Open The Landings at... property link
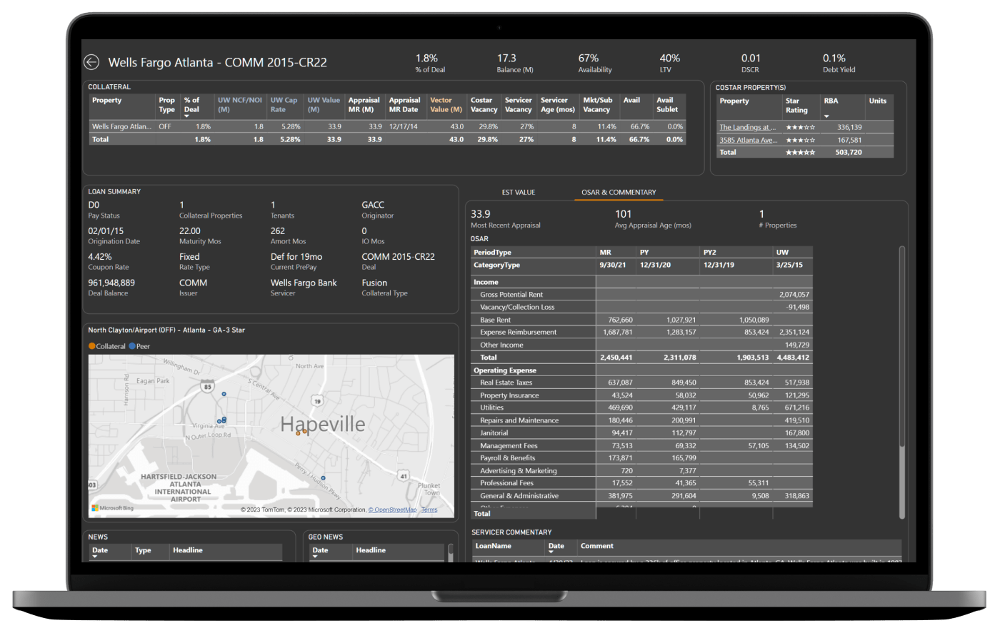 pos(747,127)
